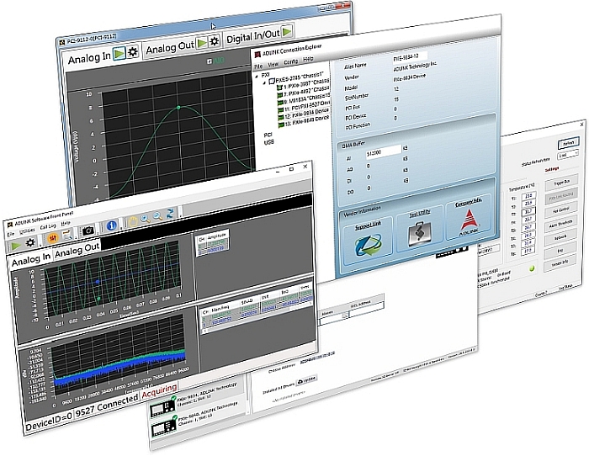The image size is (589, 456).
Task: Click the Trigger Bus settings button
Action: pos(562,183)
